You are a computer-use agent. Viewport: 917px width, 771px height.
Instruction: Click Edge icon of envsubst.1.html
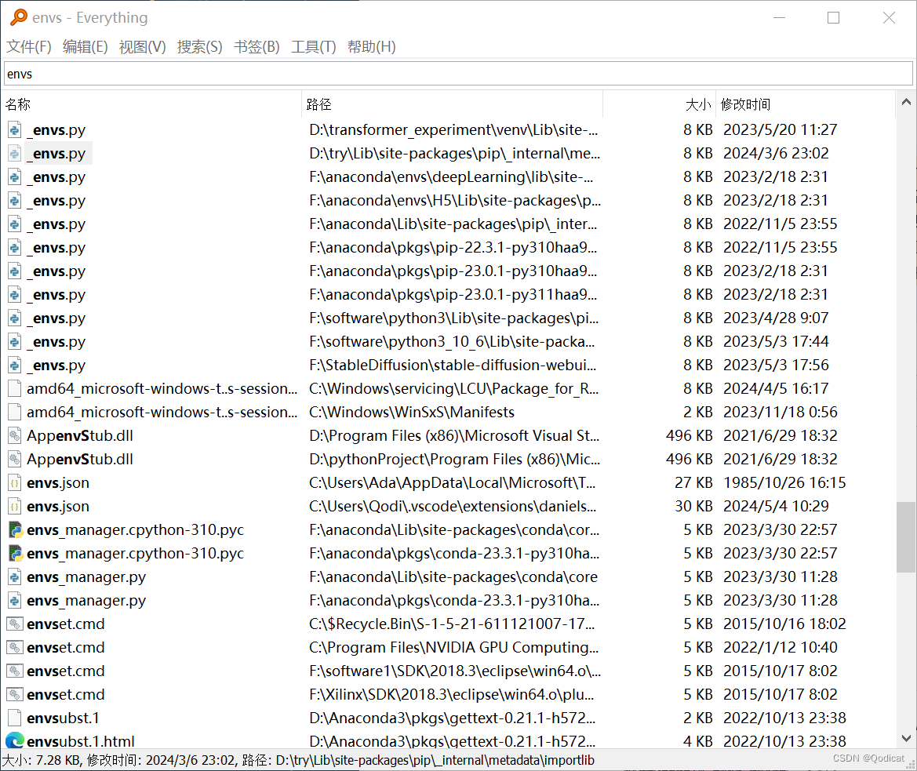(15, 740)
